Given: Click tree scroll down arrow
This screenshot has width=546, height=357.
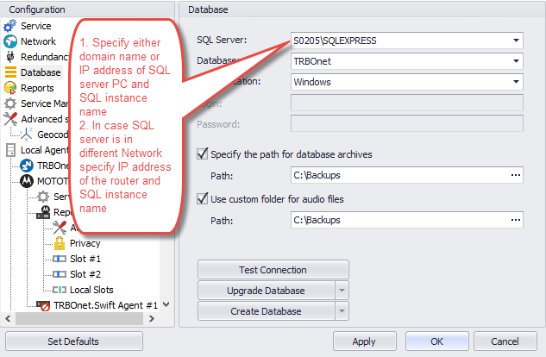Looking at the screenshot, I should (x=166, y=304).
